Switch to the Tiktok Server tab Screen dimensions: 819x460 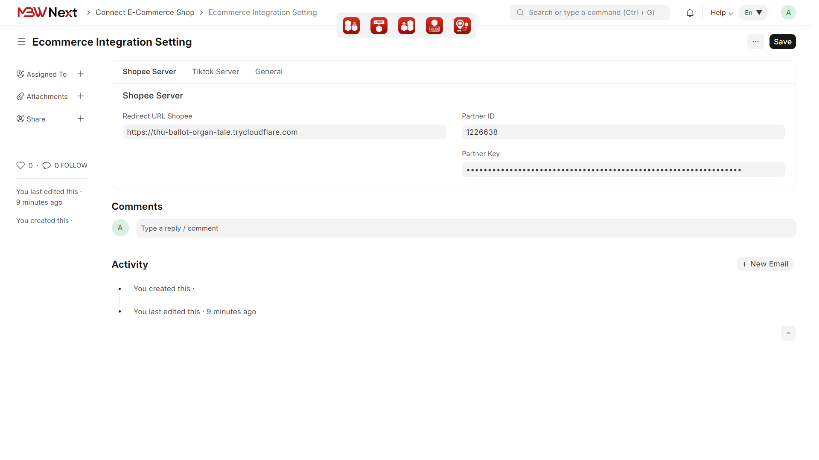(x=215, y=72)
